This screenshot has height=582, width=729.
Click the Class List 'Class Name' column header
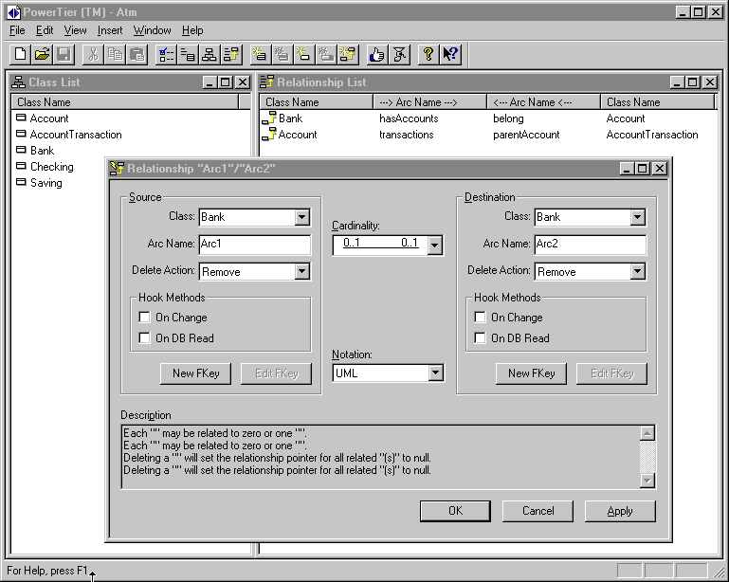pyautogui.click(x=124, y=101)
